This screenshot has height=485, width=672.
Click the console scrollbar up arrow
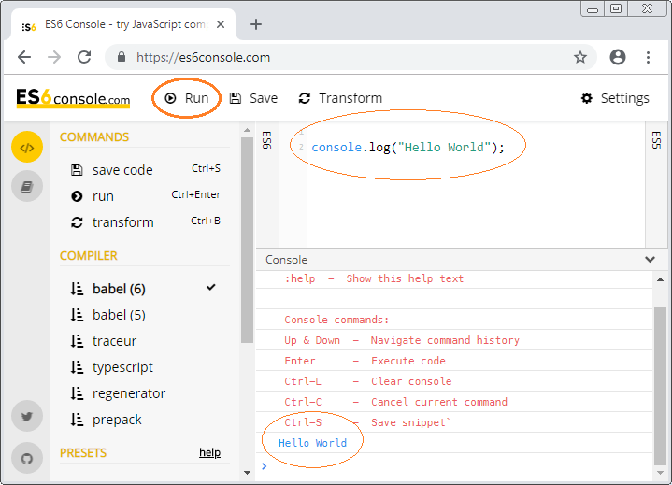click(660, 279)
